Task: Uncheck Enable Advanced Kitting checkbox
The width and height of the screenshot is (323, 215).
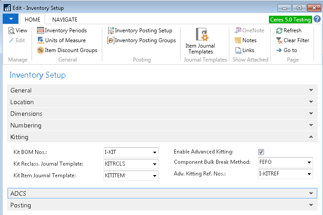Action: point(261,152)
